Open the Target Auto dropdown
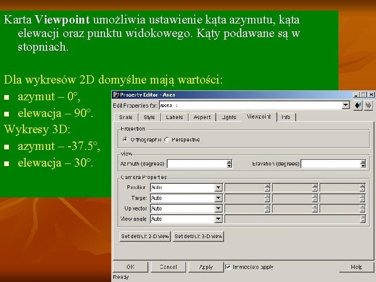Screen dimensions: 376x282 tap(218, 198)
